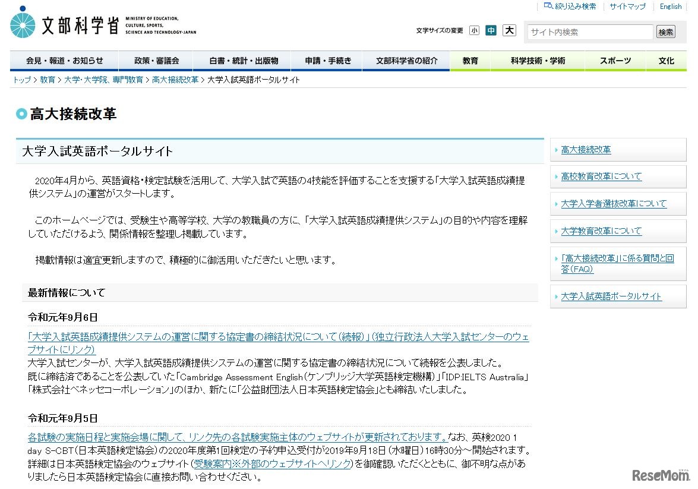Click the 絞り込み検索 filter search icon
This screenshot has width=698, height=489.
[548, 6]
